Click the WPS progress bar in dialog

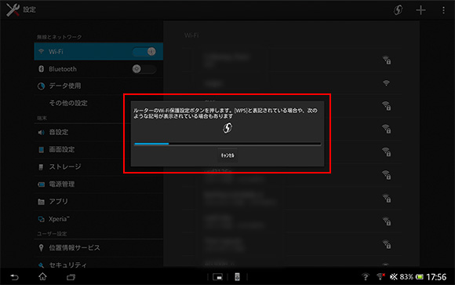pyautogui.click(x=227, y=144)
